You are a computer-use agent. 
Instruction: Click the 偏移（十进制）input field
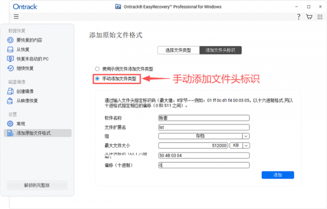(x=204, y=165)
